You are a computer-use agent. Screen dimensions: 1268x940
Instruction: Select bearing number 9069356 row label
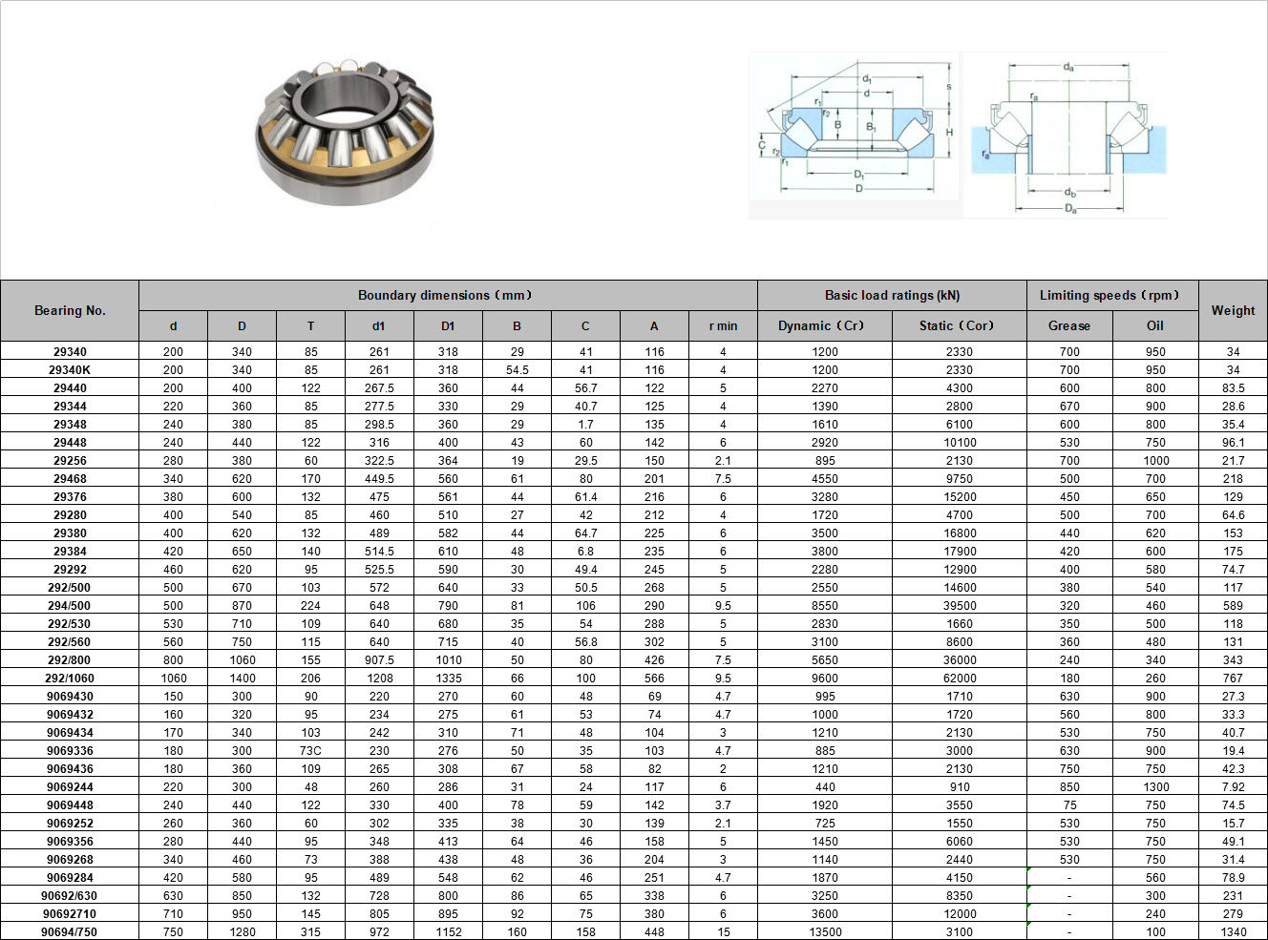(70, 842)
